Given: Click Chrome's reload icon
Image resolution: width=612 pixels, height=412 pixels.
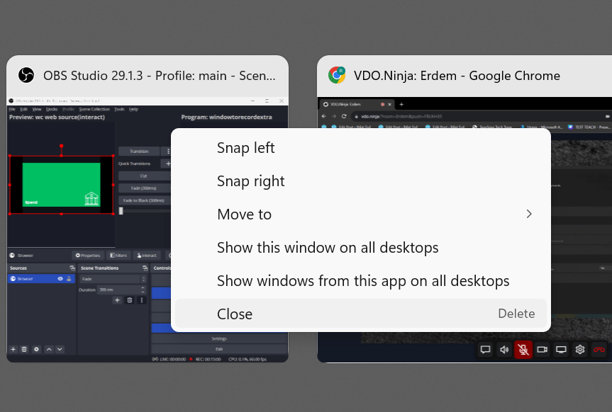Looking at the screenshot, I should 344,116.
